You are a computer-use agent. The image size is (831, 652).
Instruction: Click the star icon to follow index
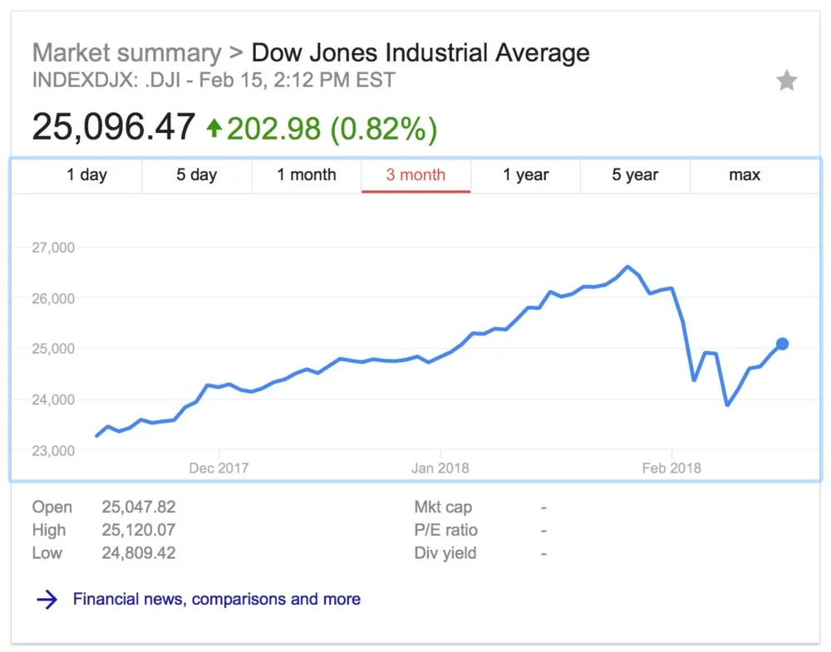point(786,81)
